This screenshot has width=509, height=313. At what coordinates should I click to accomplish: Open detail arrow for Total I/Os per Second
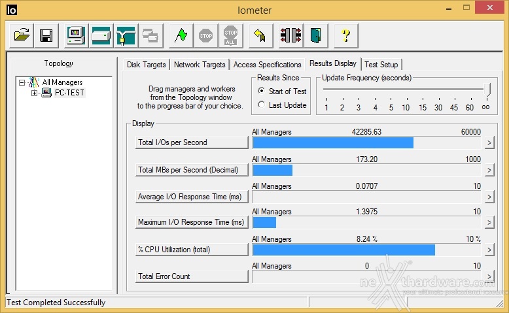[x=489, y=142]
